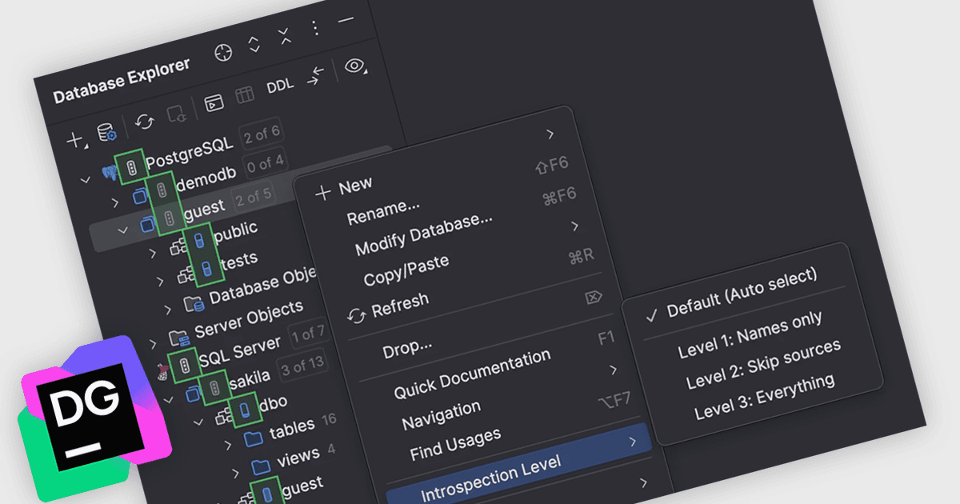Click the dbo schema icon
This screenshot has width=960, height=504.
click(224, 417)
